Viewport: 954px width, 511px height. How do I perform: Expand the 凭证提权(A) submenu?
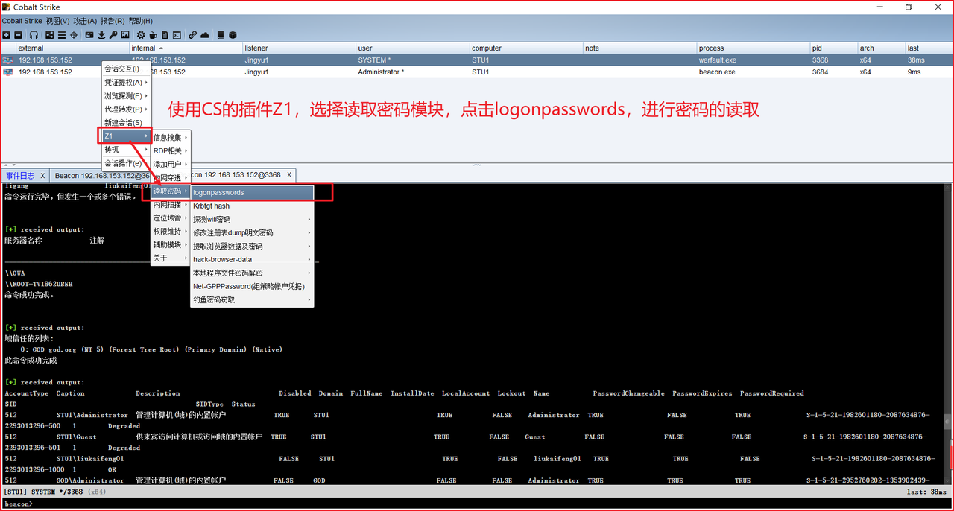pos(126,82)
